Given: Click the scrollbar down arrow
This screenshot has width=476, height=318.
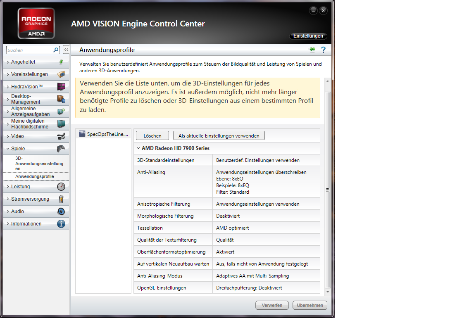Looking at the screenshot, I should click(x=328, y=292).
